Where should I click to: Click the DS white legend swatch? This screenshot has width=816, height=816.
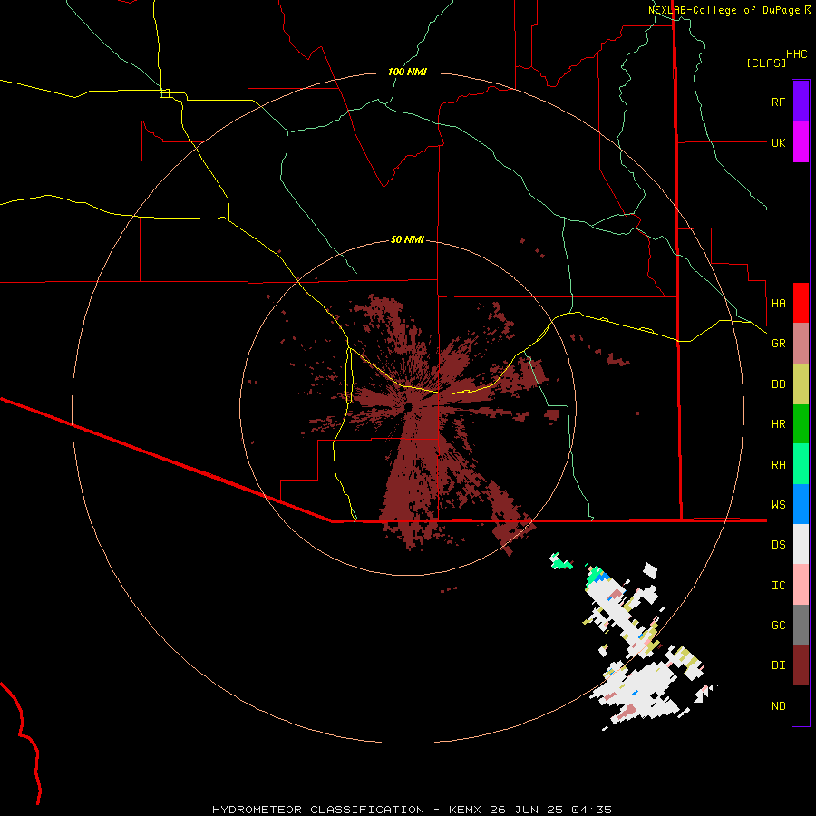801,544
